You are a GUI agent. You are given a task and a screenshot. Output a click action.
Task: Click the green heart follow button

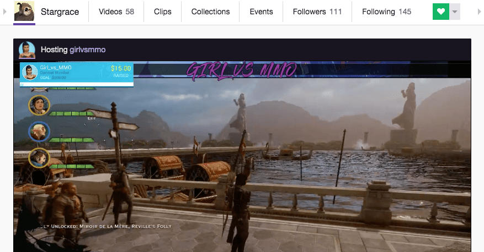(x=441, y=12)
